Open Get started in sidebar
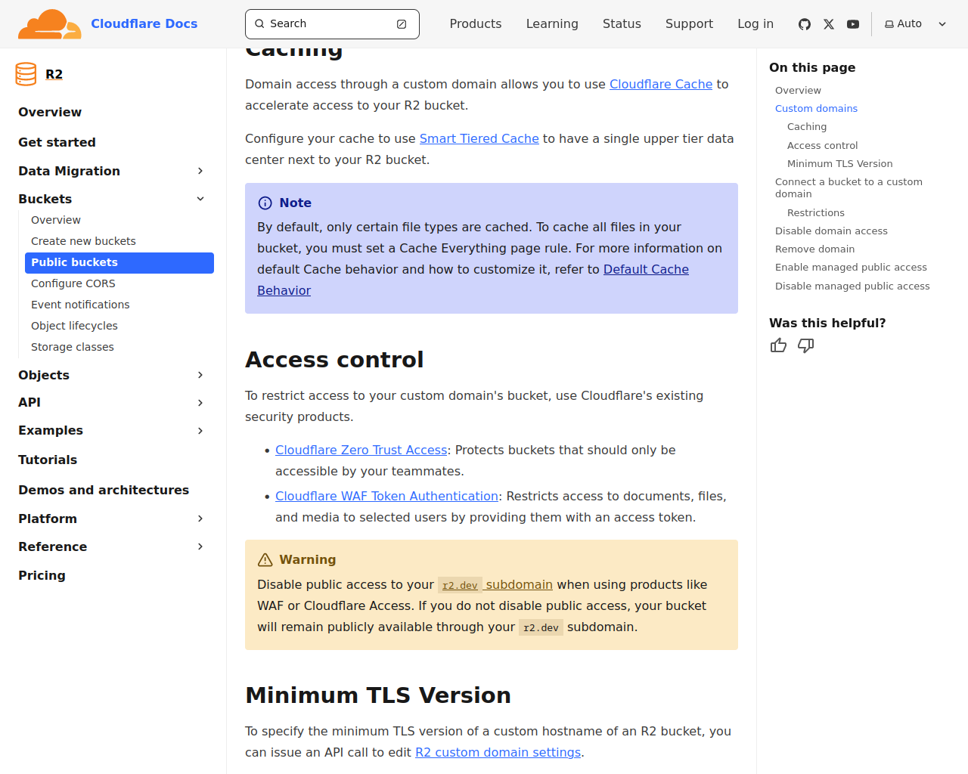968x774 pixels. coord(57,142)
